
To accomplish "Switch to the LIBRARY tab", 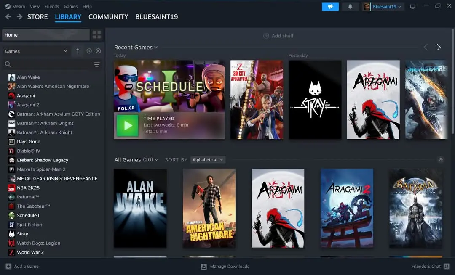I will 68,17.
